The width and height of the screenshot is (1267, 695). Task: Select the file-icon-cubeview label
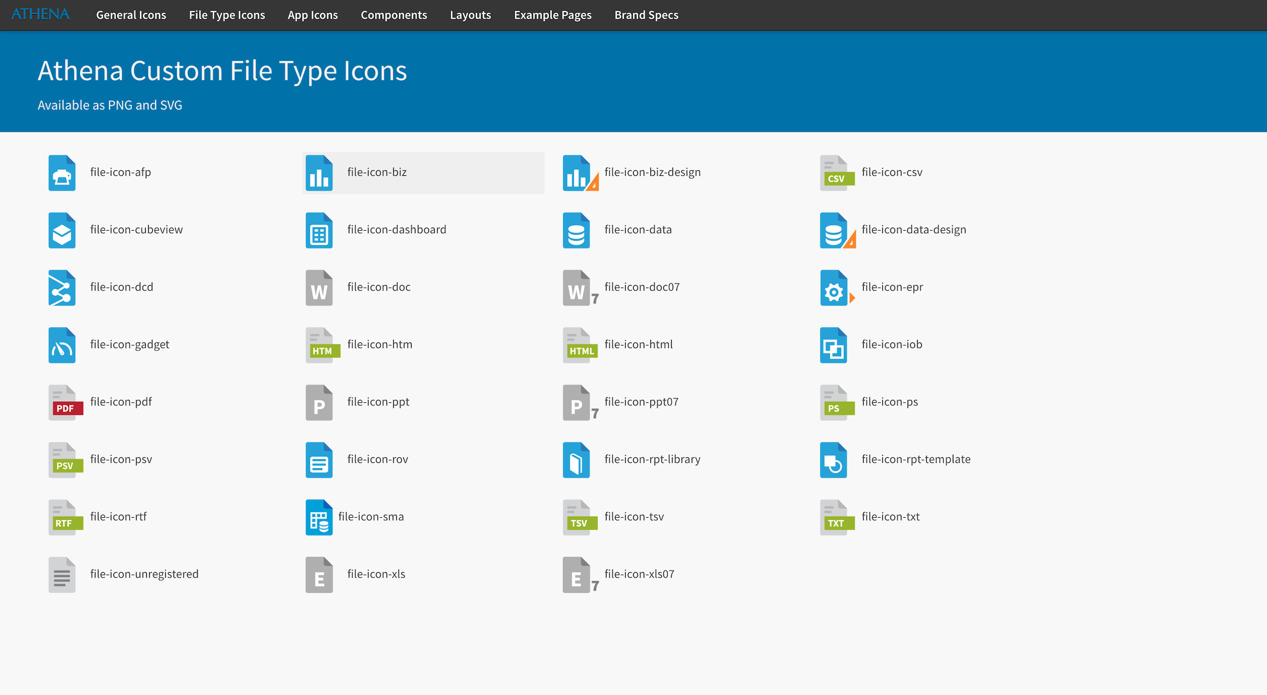pyautogui.click(x=136, y=230)
